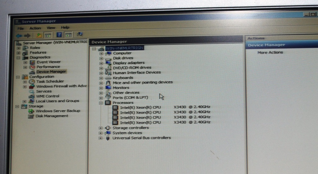The height and width of the screenshot is (174, 318).
Task: Click the Services gear icon
Action: pos(31,92)
